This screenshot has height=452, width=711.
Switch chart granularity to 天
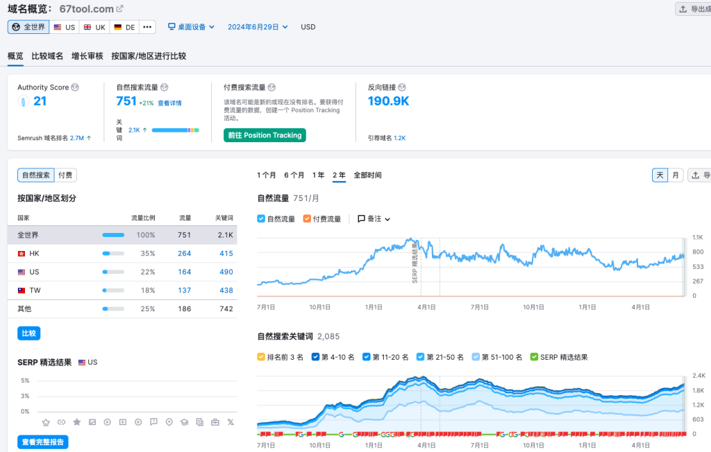660,175
